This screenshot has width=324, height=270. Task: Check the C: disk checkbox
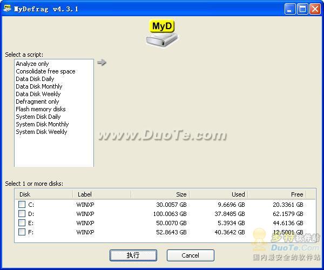tap(22, 205)
